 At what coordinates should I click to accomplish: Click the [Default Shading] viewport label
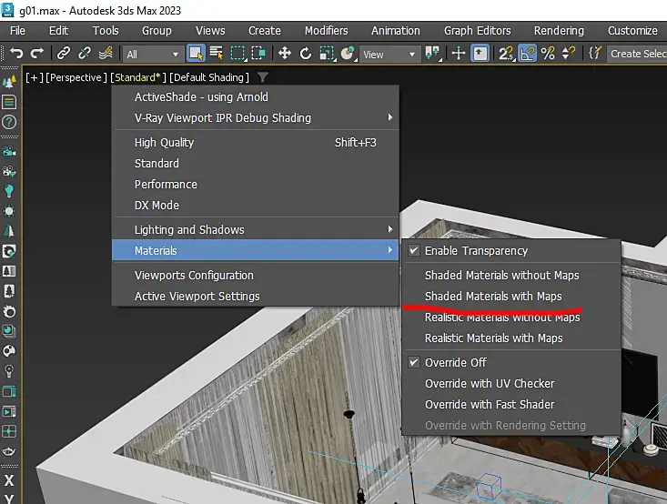coord(209,77)
